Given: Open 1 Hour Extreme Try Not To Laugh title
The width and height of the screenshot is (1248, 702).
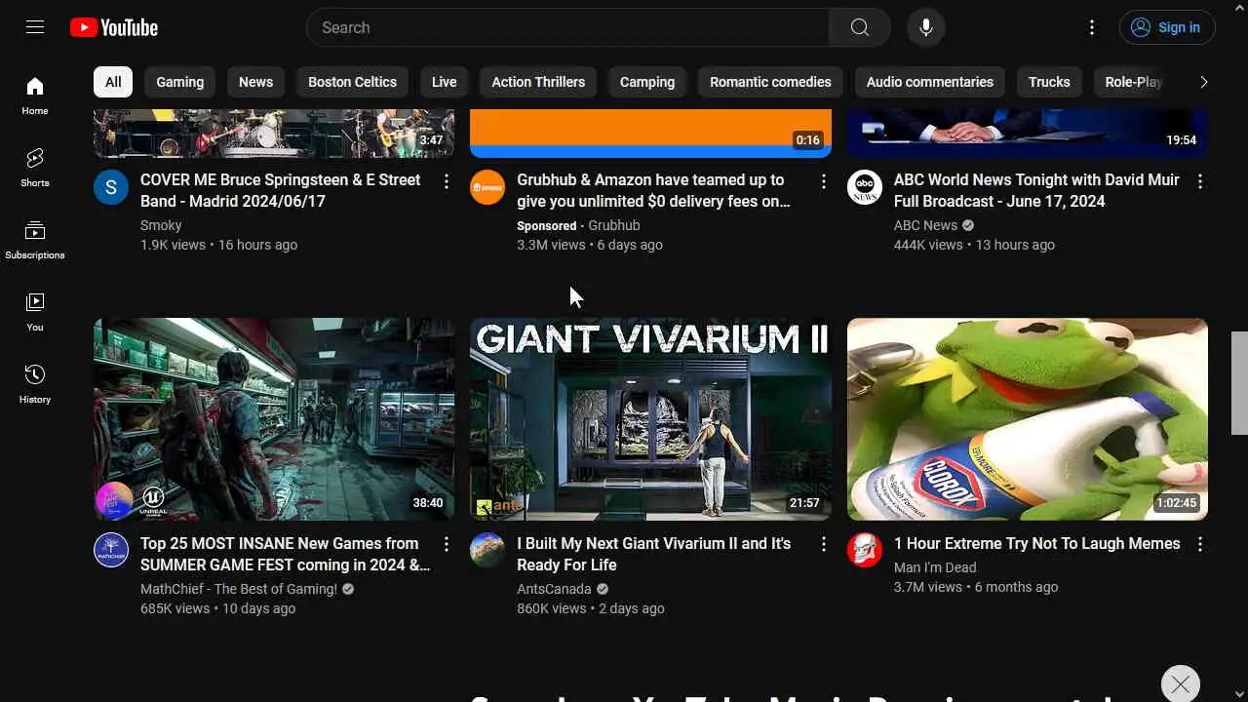Looking at the screenshot, I should [x=1036, y=543].
